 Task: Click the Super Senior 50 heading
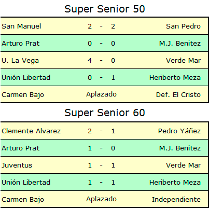tap(105, 9)
